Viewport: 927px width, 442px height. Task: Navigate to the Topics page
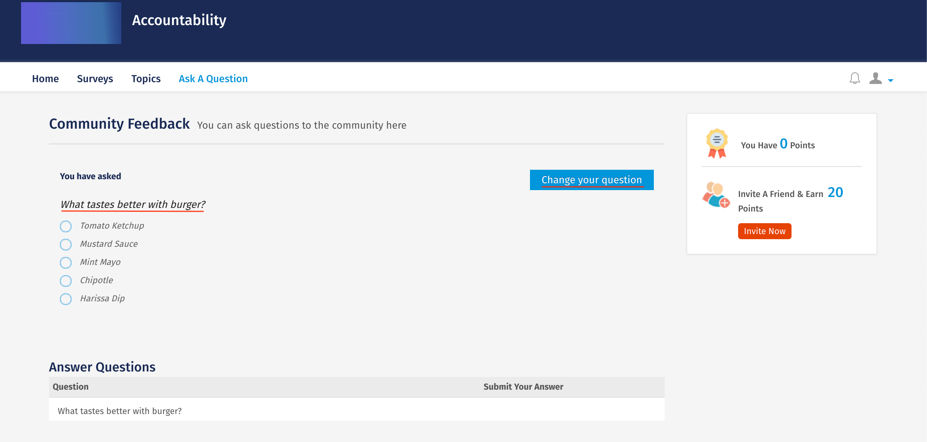pyautogui.click(x=146, y=79)
